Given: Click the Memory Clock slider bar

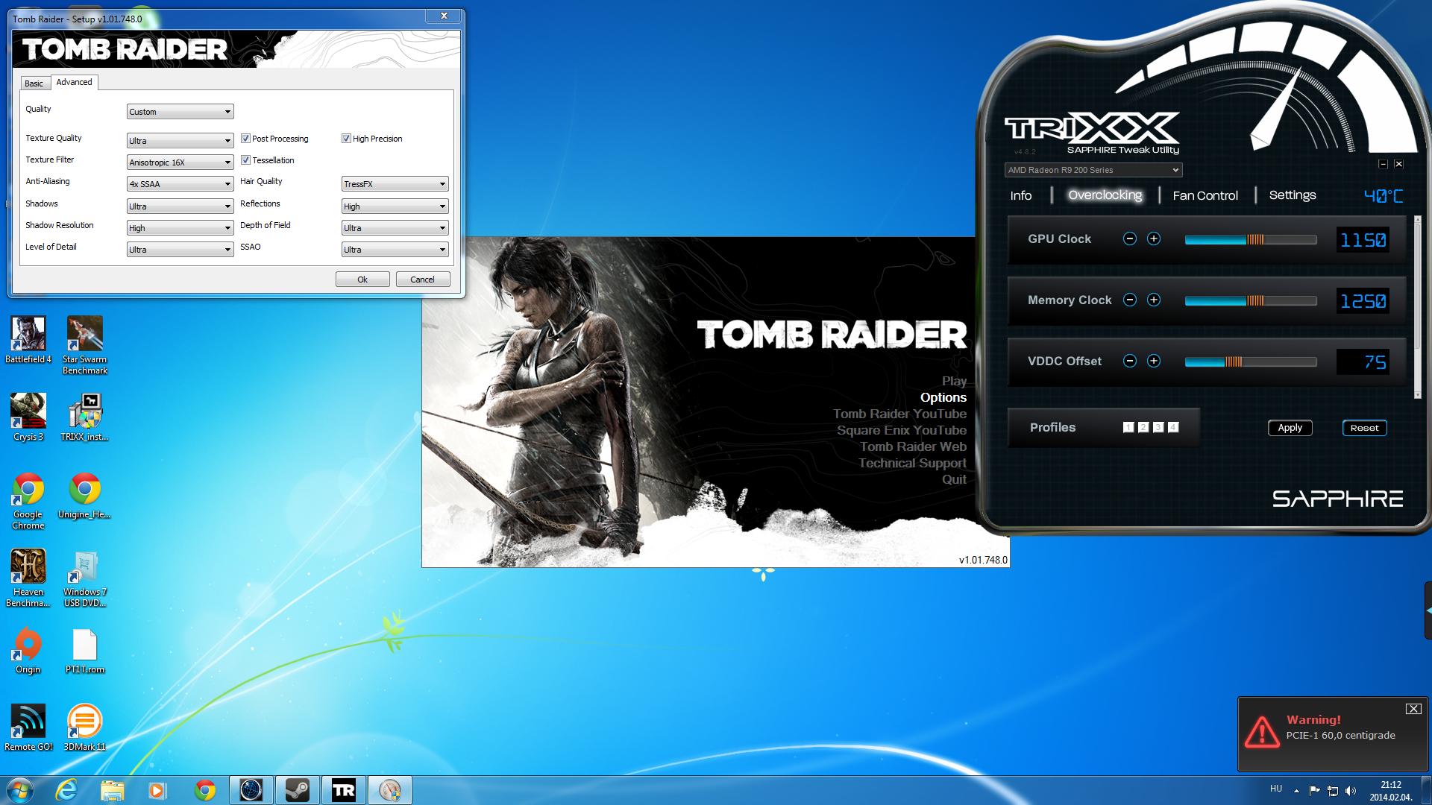Looking at the screenshot, I should point(1251,300).
